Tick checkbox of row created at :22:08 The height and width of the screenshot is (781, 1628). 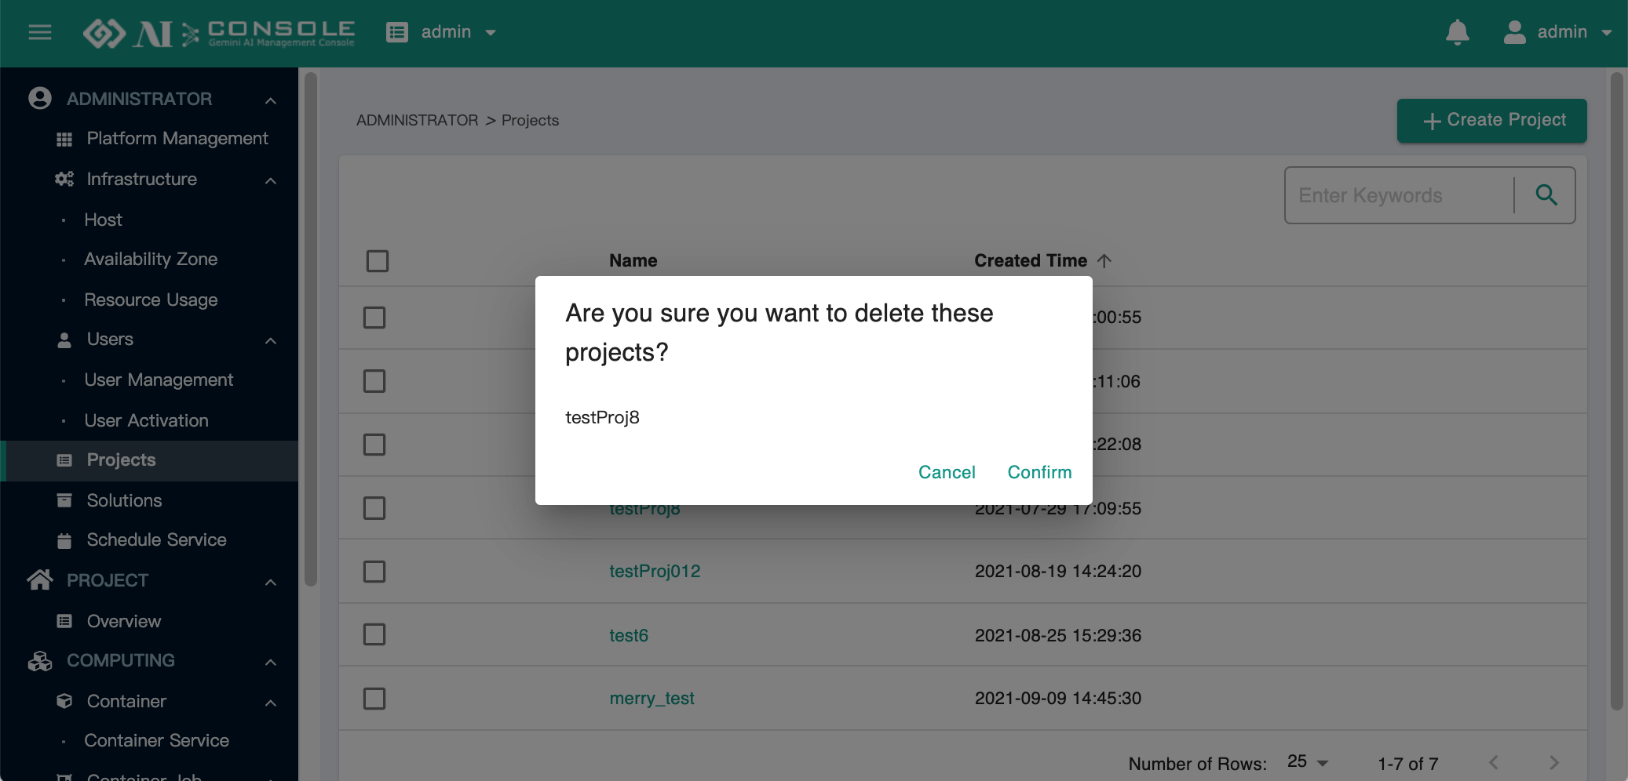pos(374,445)
